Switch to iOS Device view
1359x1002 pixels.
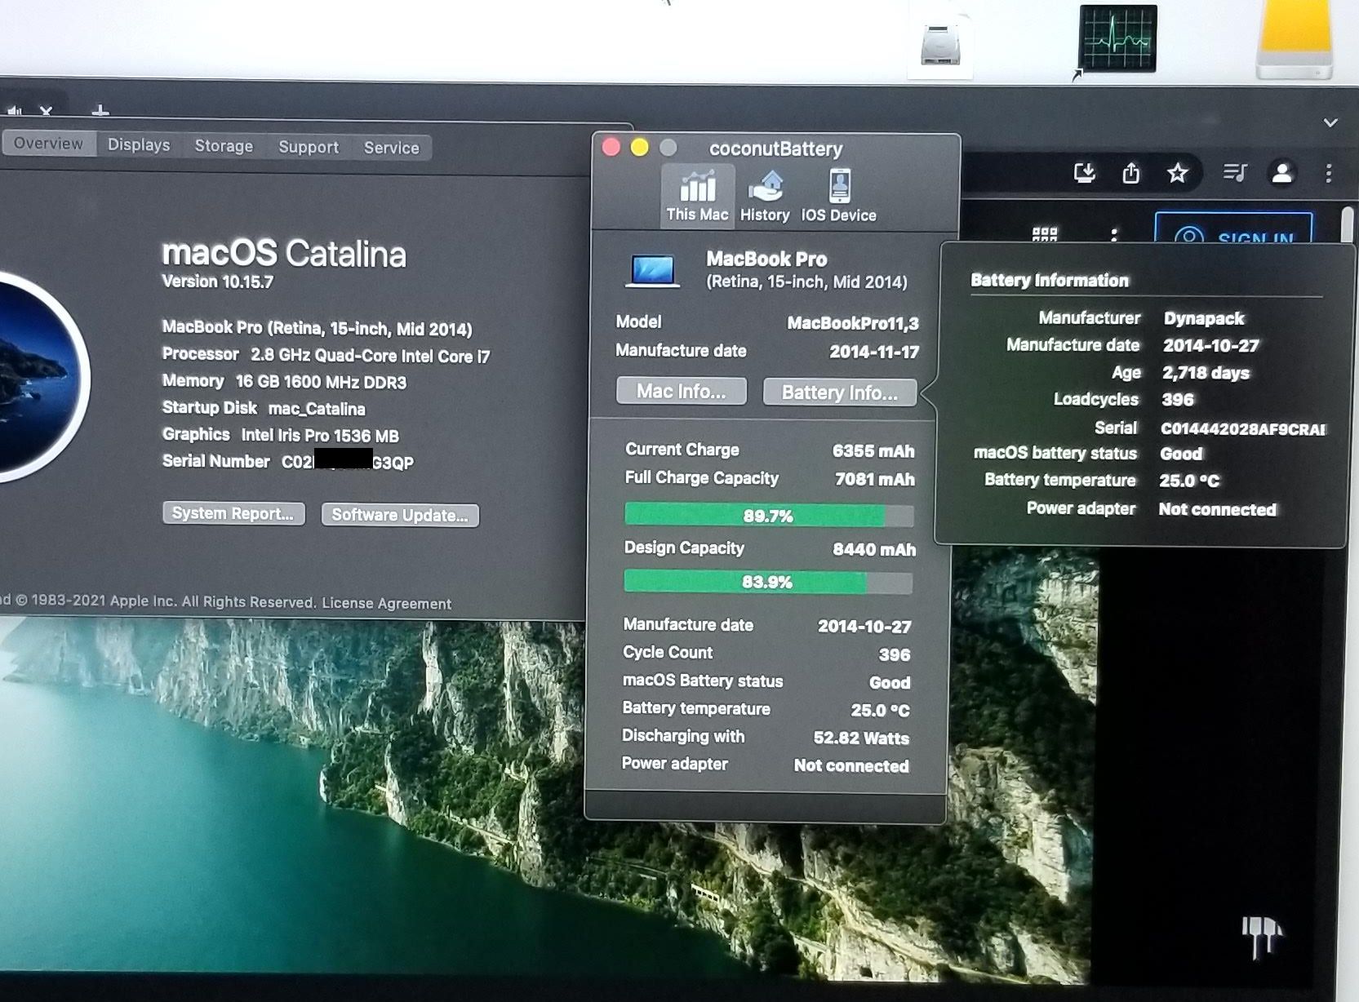(839, 196)
